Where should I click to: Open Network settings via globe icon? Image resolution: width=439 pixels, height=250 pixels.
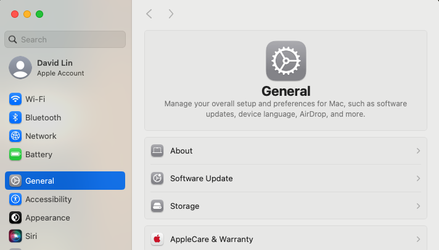[x=15, y=136]
